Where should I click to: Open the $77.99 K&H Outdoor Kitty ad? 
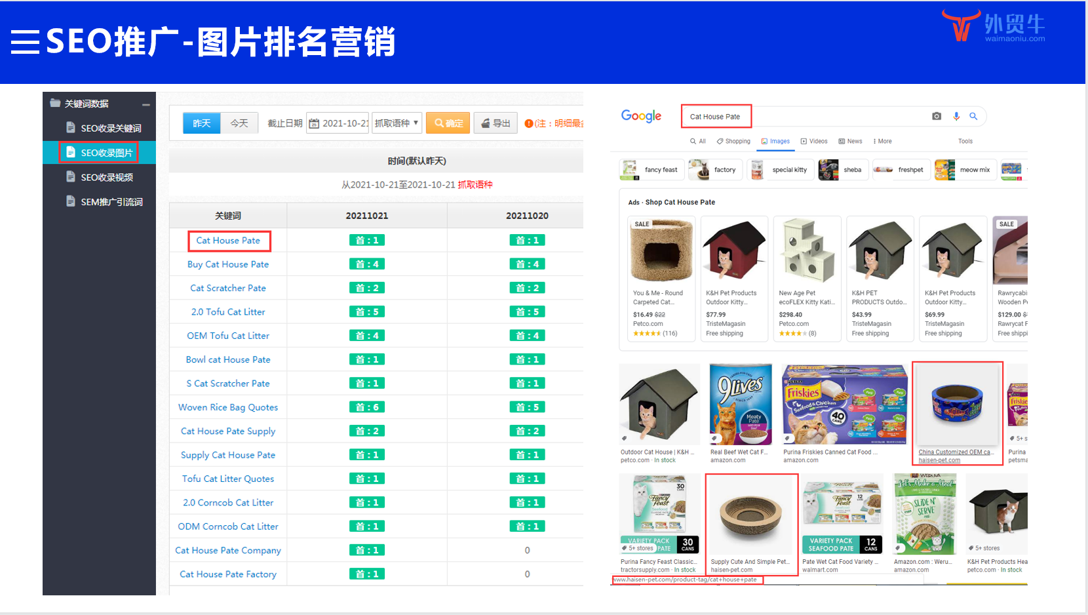734,279
